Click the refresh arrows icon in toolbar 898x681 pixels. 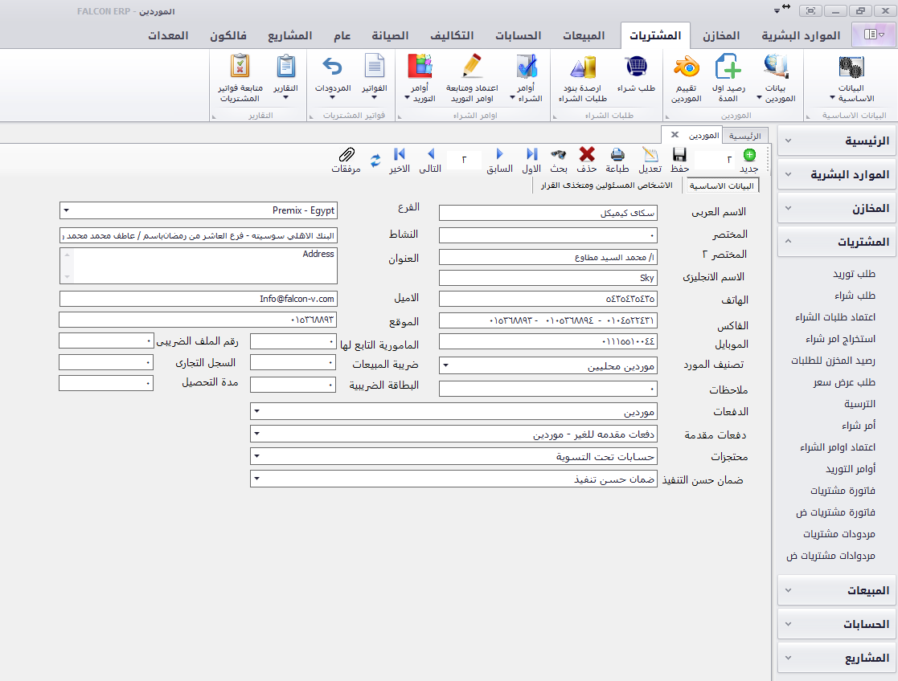pyautogui.click(x=375, y=158)
